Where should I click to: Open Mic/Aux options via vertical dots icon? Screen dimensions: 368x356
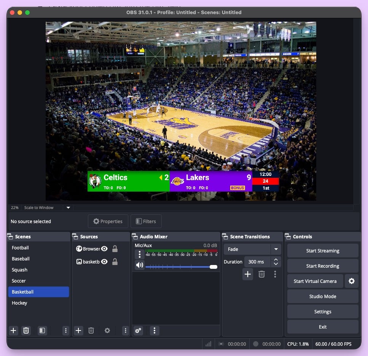tap(140, 254)
